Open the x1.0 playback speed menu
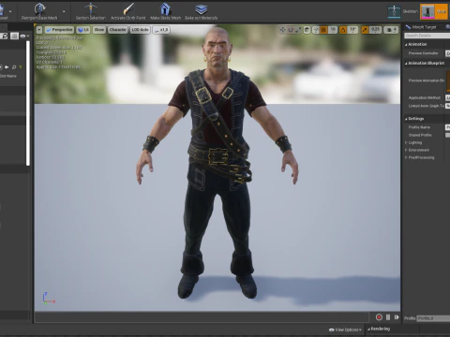The image size is (450, 337). (x=161, y=30)
